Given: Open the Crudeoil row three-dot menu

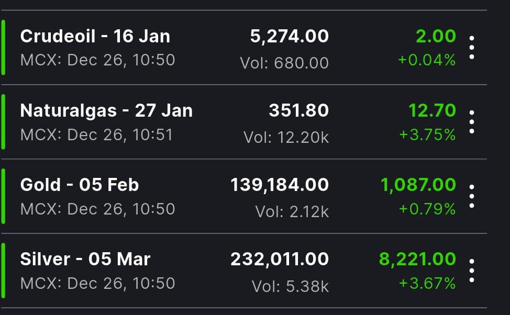Looking at the screenshot, I should point(472,48).
